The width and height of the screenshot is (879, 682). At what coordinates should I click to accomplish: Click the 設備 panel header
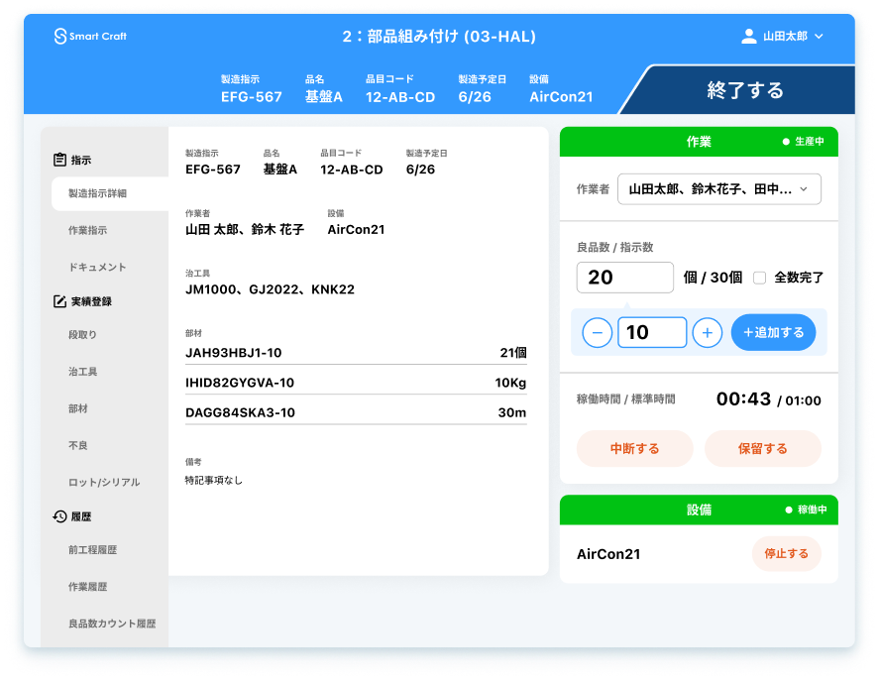click(x=699, y=510)
